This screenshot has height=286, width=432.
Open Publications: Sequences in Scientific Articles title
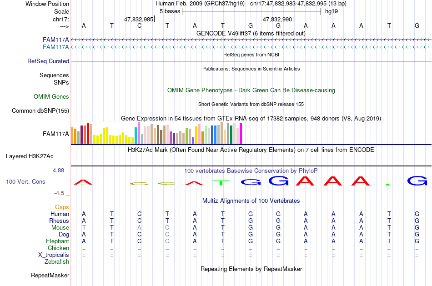tap(251, 69)
